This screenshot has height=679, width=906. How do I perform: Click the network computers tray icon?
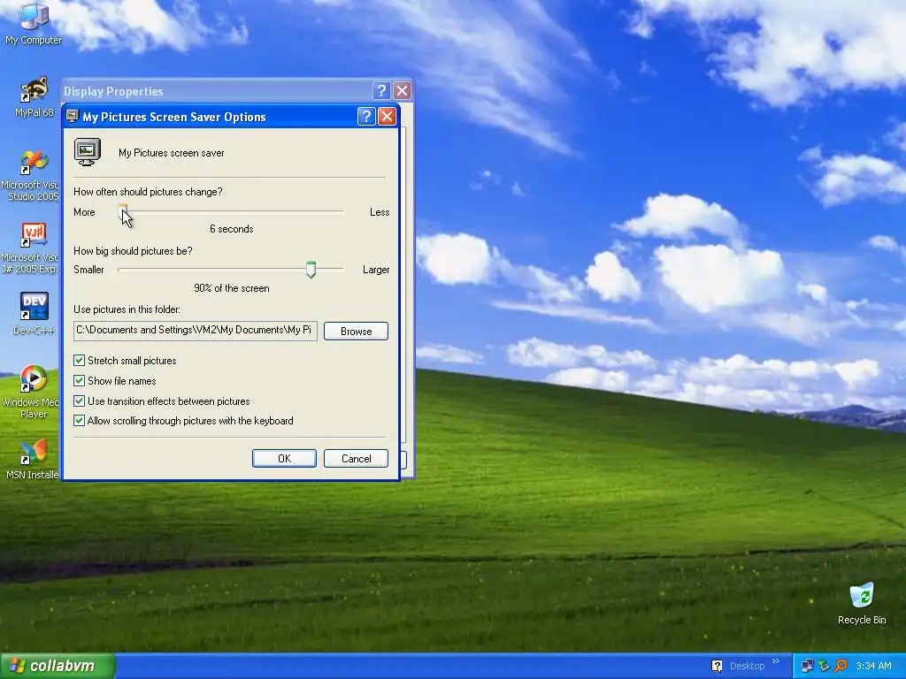pyautogui.click(x=807, y=666)
